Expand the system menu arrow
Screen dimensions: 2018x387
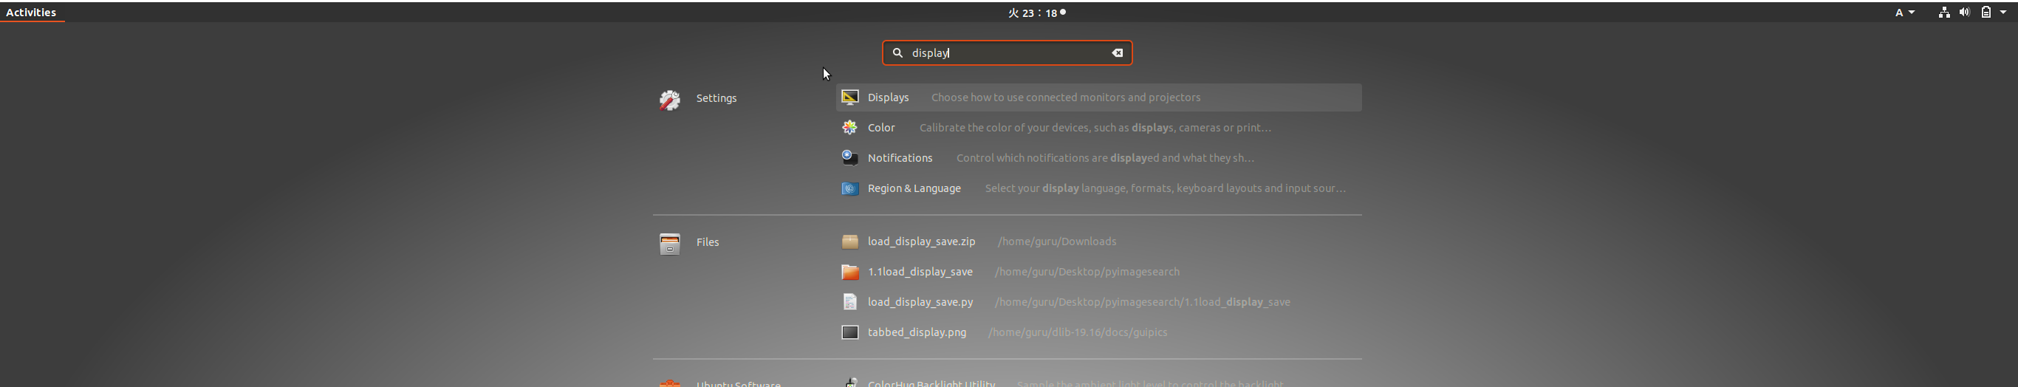click(x=2004, y=13)
